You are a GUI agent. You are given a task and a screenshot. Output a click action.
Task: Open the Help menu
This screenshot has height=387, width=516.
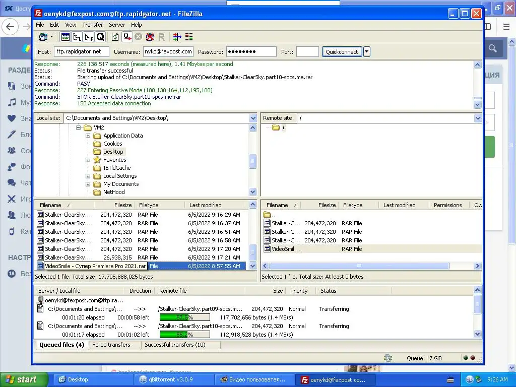pos(136,25)
